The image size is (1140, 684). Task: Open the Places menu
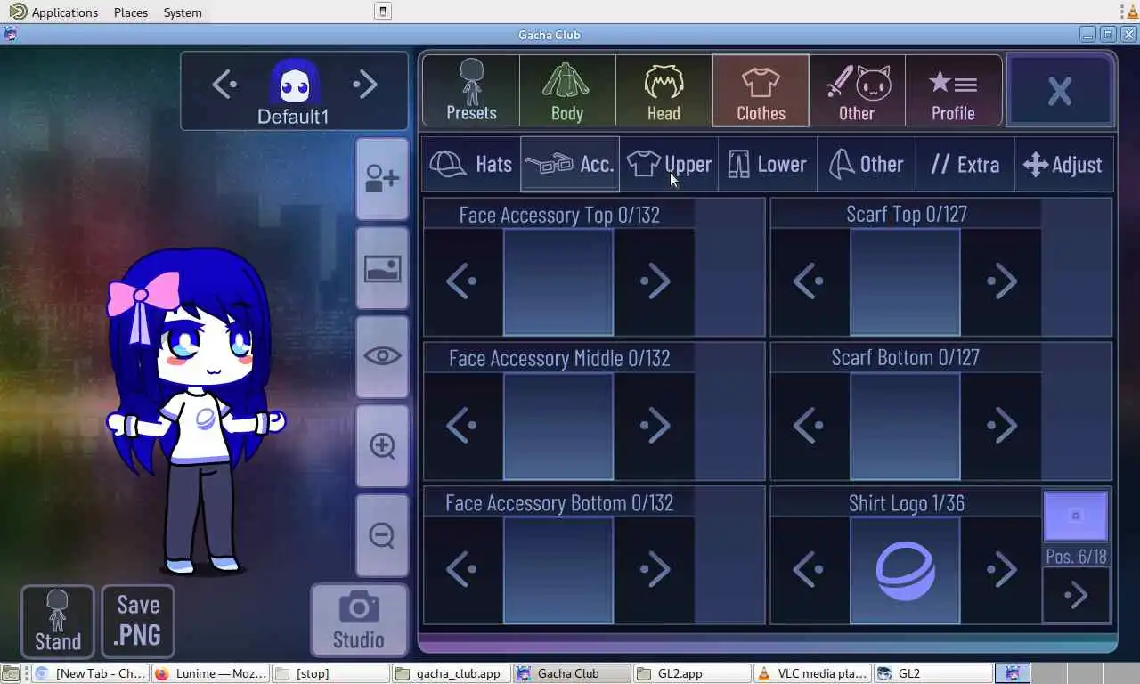(131, 12)
